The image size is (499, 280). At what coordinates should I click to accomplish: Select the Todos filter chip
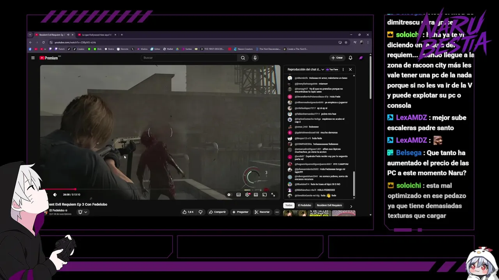[288, 205]
